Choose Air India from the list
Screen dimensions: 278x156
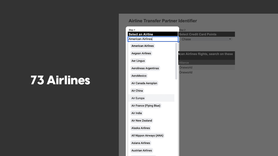click(137, 113)
